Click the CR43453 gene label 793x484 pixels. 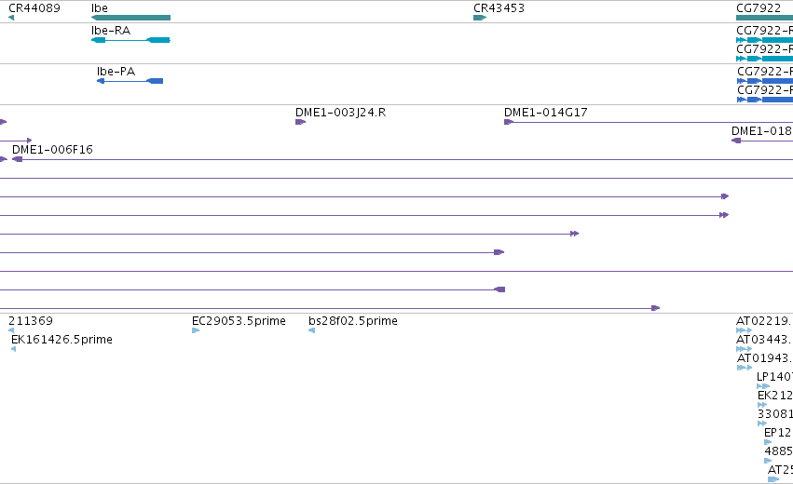click(x=499, y=8)
